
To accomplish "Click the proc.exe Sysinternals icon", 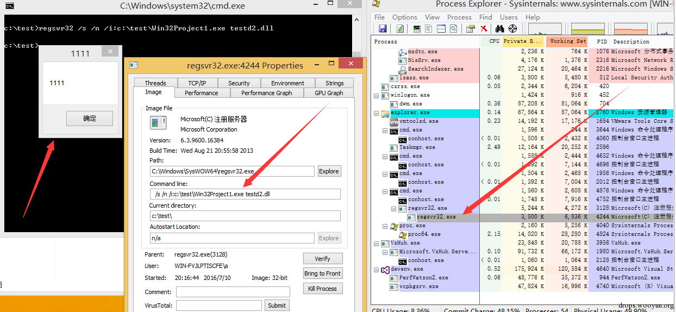I will pos(394,226).
